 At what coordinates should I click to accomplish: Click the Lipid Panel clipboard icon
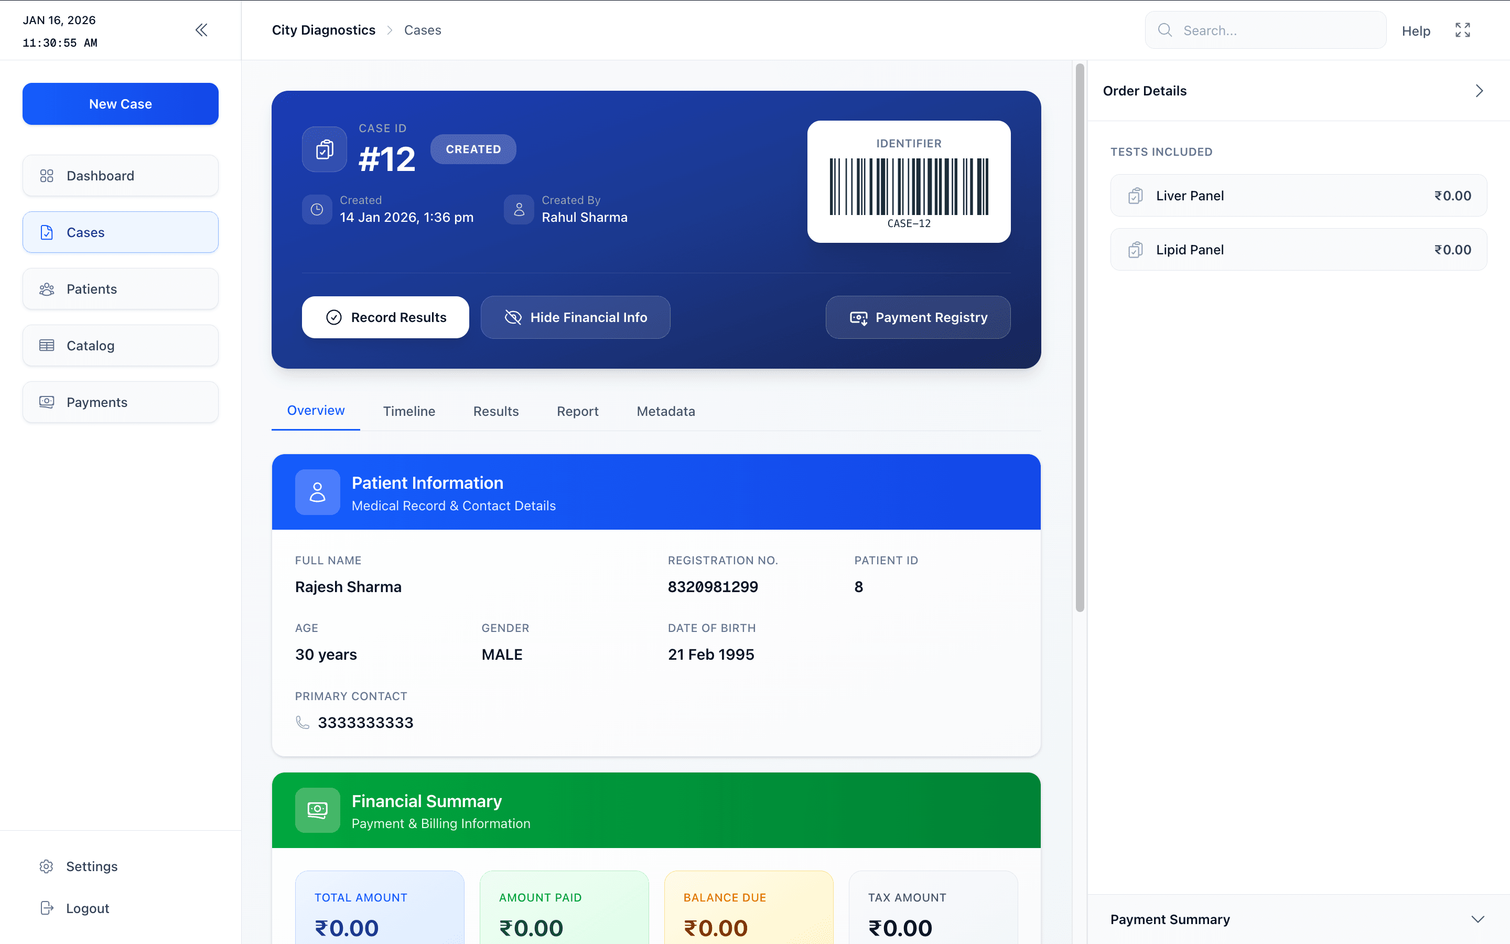[1136, 250]
